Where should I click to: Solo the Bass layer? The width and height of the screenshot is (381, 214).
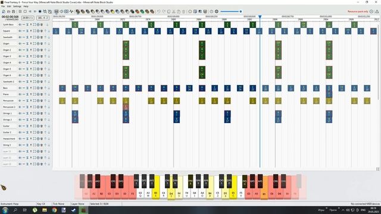(x=31, y=88)
